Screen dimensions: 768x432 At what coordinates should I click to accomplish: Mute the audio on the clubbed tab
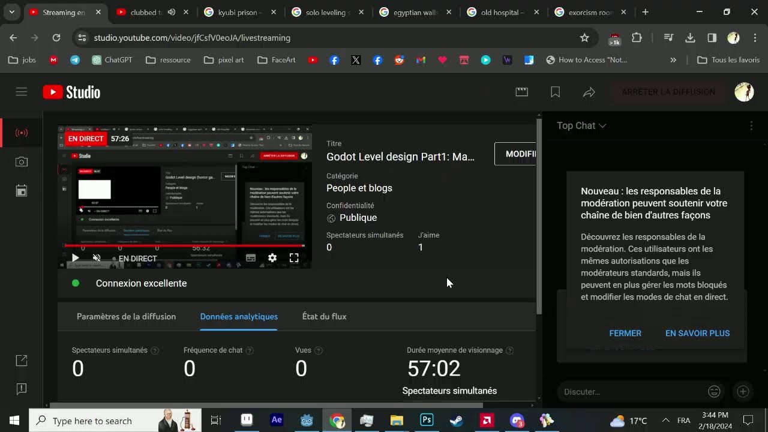[x=172, y=12]
